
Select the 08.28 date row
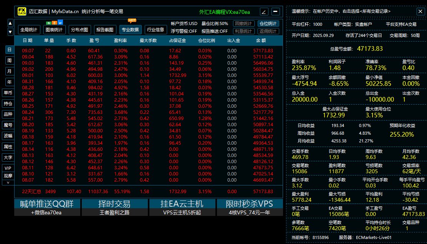(148, 88)
